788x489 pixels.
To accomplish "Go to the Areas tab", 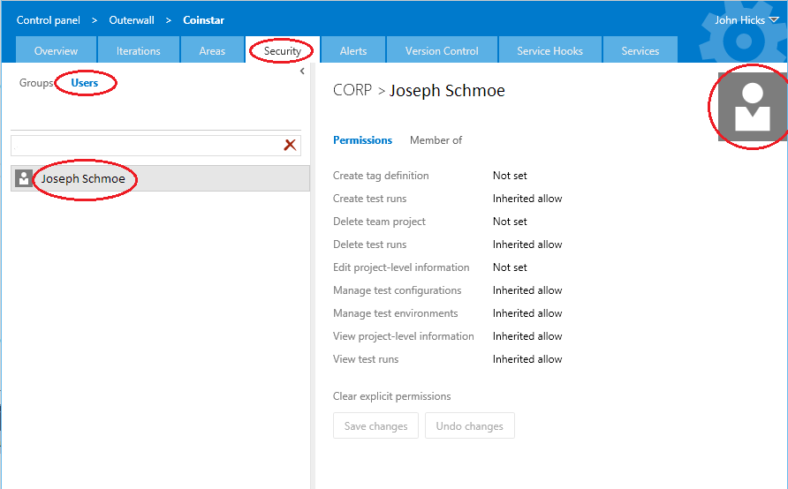I will [212, 50].
